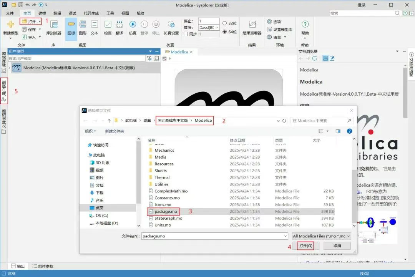Expand the Modelica tree node in user models
Viewport: 415px width, 277px height.
(x=9, y=68)
